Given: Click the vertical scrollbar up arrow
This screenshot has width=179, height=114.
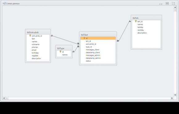Looking at the screenshot, I should (175, 7).
